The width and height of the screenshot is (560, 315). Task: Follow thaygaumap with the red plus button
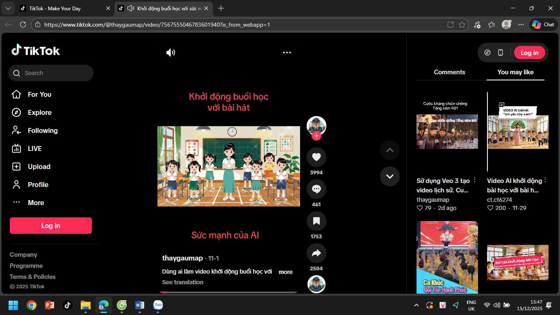click(316, 136)
